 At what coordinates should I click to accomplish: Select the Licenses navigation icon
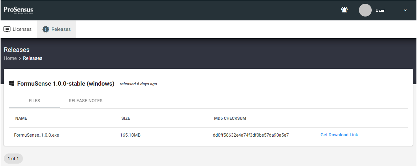pyautogui.click(x=7, y=29)
